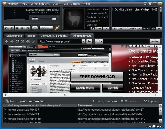Sort by the Размещение column header
The width and height of the screenshot is (165, 129).
(118, 105)
